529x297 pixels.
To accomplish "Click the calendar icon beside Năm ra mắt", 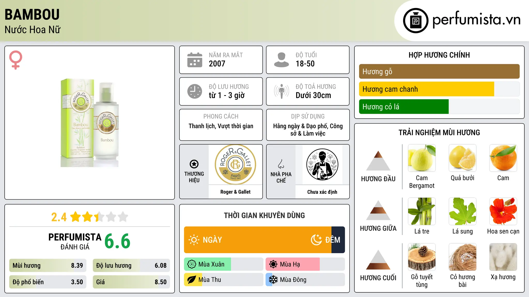I will 195,60.
